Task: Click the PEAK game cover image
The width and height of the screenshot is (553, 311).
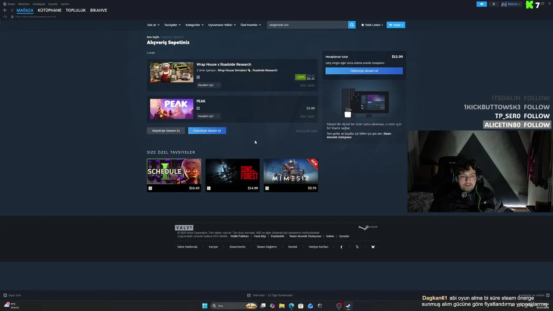Action: click(172, 109)
